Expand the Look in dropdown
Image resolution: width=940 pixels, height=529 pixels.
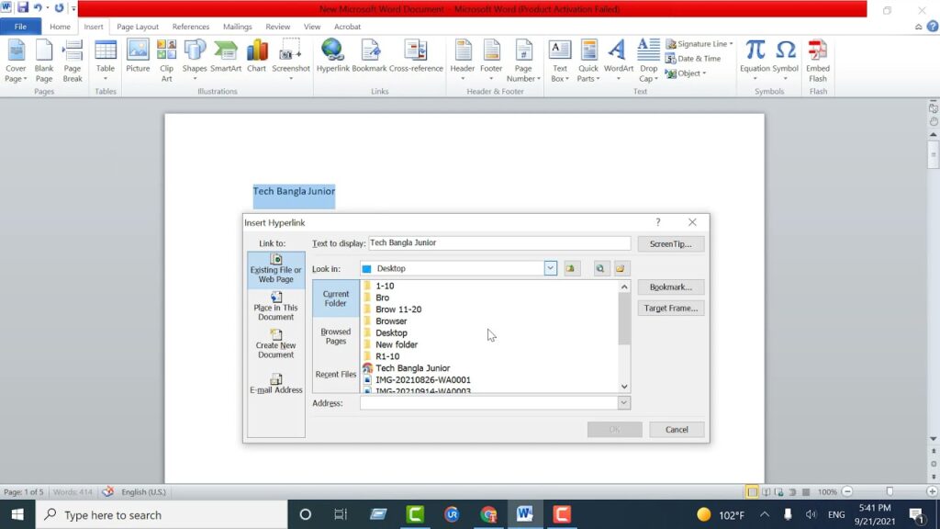(x=551, y=269)
